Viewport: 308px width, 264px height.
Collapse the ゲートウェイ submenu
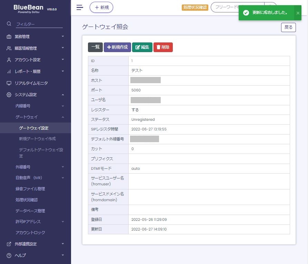tap(35, 117)
